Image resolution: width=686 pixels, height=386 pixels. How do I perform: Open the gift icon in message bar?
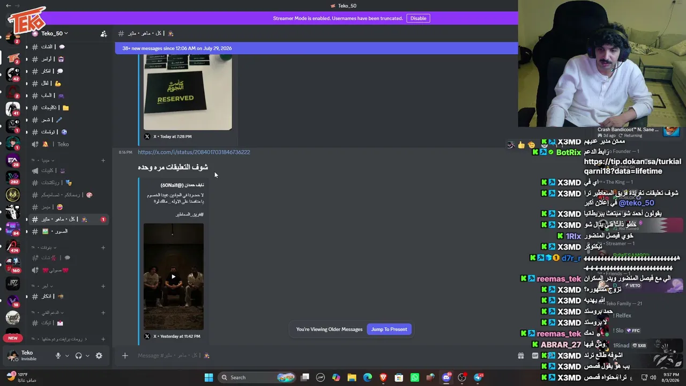pyautogui.click(x=520, y=355)
